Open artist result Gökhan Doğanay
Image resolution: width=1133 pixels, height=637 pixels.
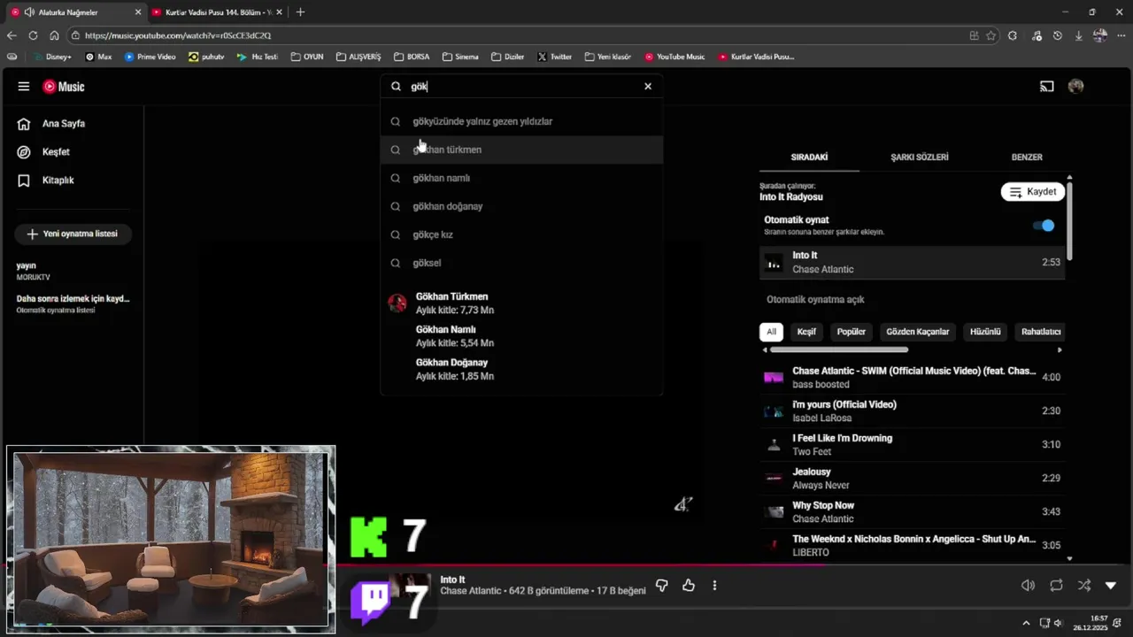point(522,369)
